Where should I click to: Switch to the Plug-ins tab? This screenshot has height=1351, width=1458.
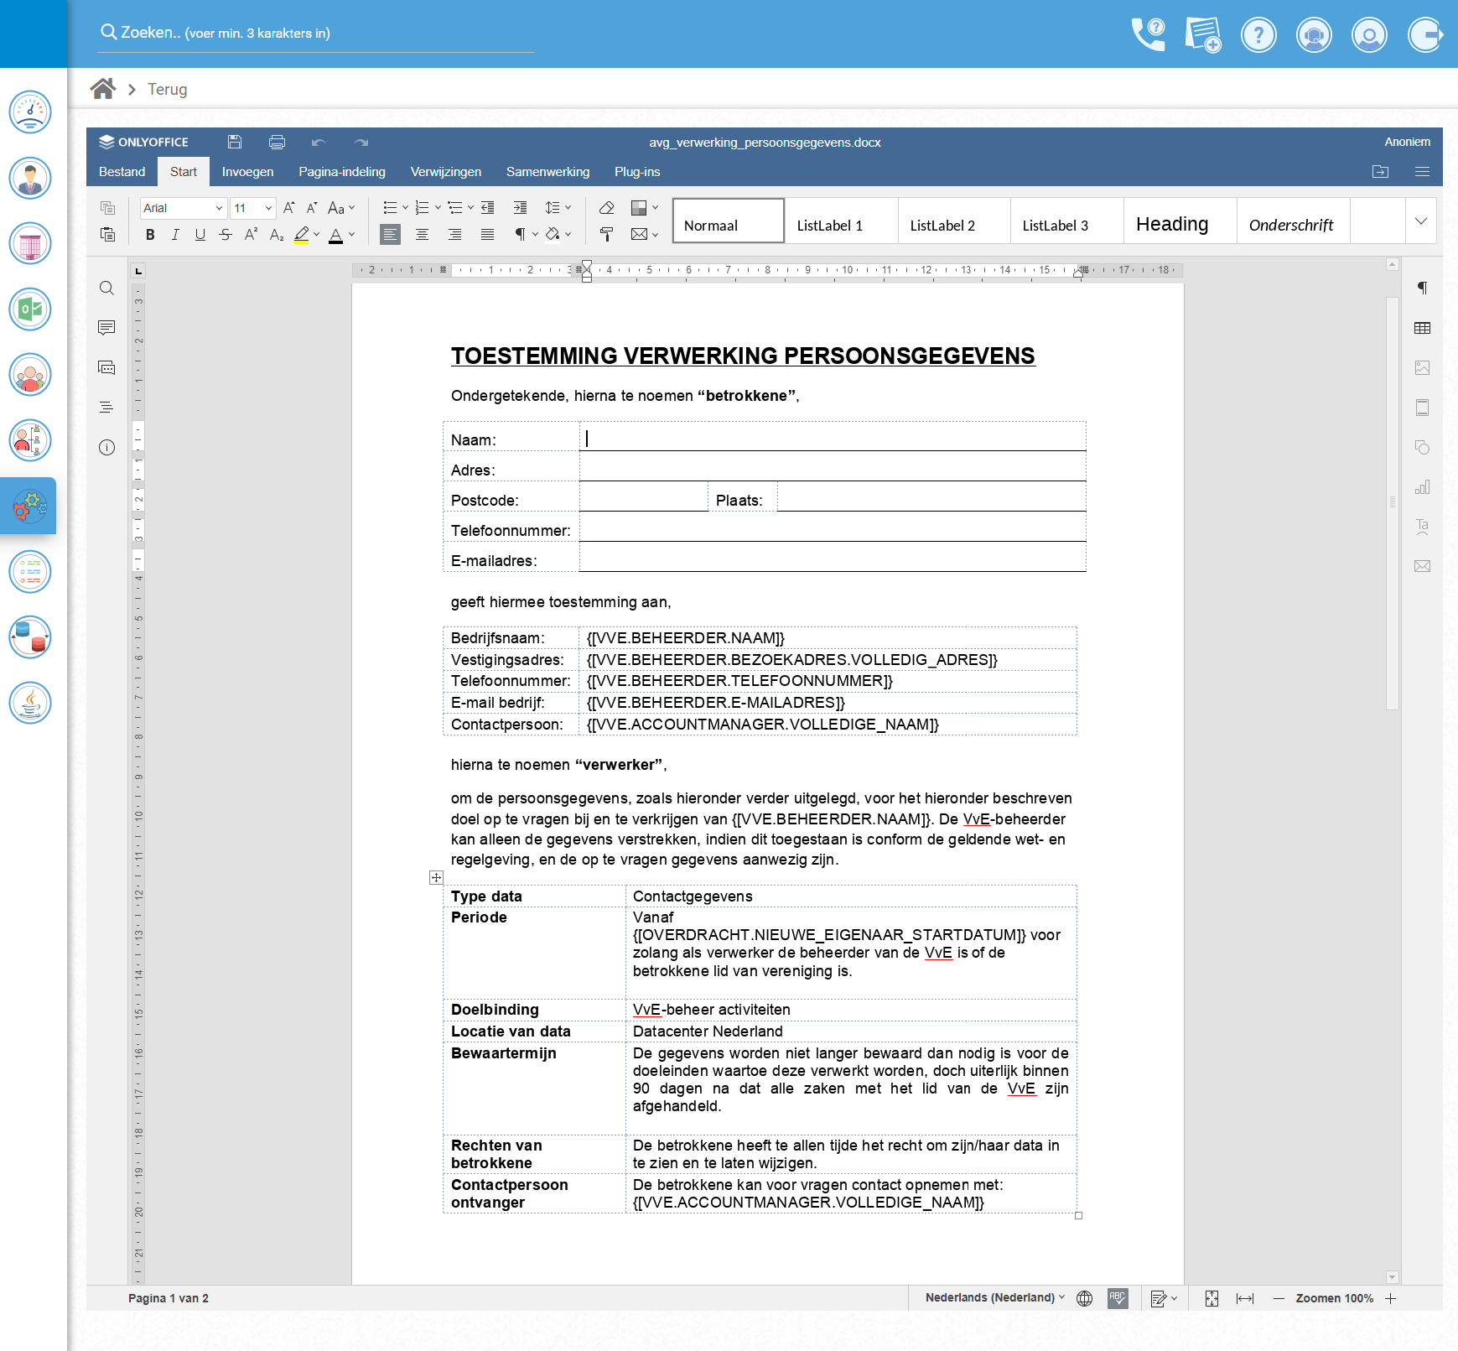click(637, 172)
